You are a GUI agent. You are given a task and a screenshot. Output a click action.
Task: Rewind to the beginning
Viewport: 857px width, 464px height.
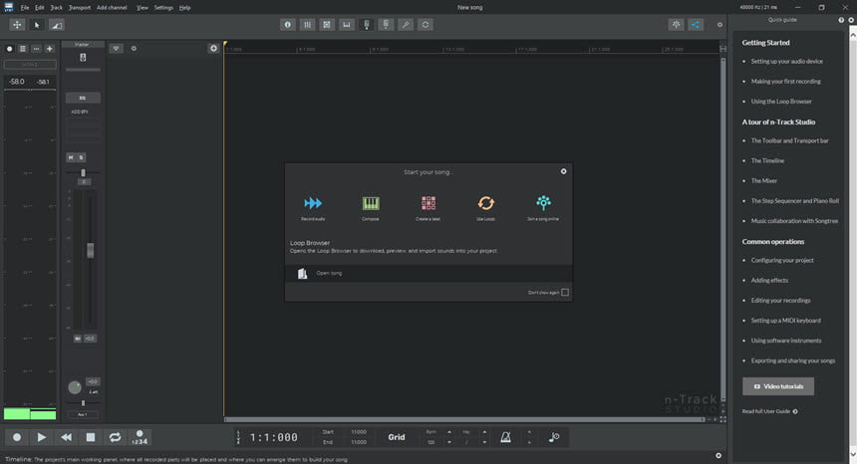pos(66,437)
